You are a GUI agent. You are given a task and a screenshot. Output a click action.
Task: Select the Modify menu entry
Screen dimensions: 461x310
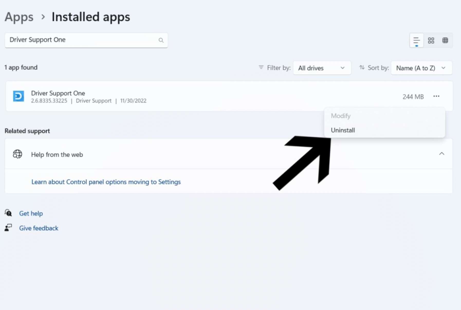coord(384,116)
